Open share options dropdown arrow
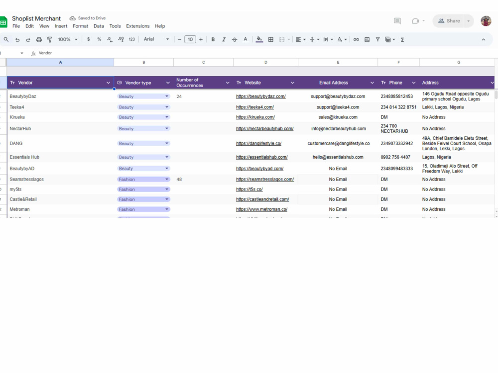 click(x=469, y=21)
